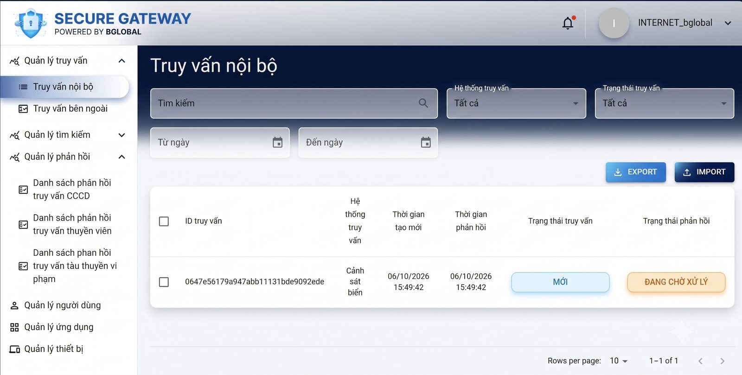
Task: Click the Trạng thái phản hồi column header
Action: click(x=676, y=221)
